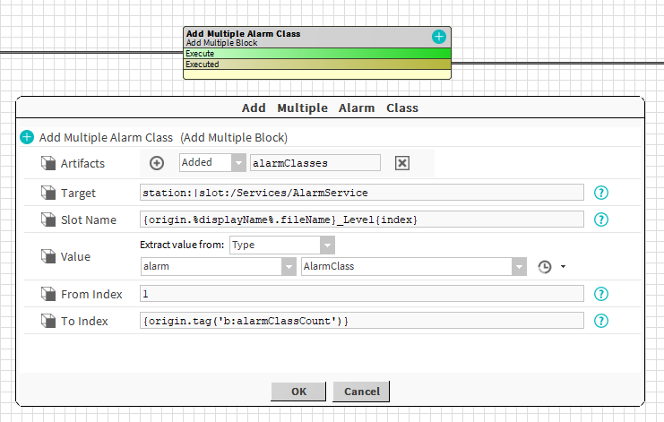
Task: Open help for the To Index field
Action: [x=601, y=321]
